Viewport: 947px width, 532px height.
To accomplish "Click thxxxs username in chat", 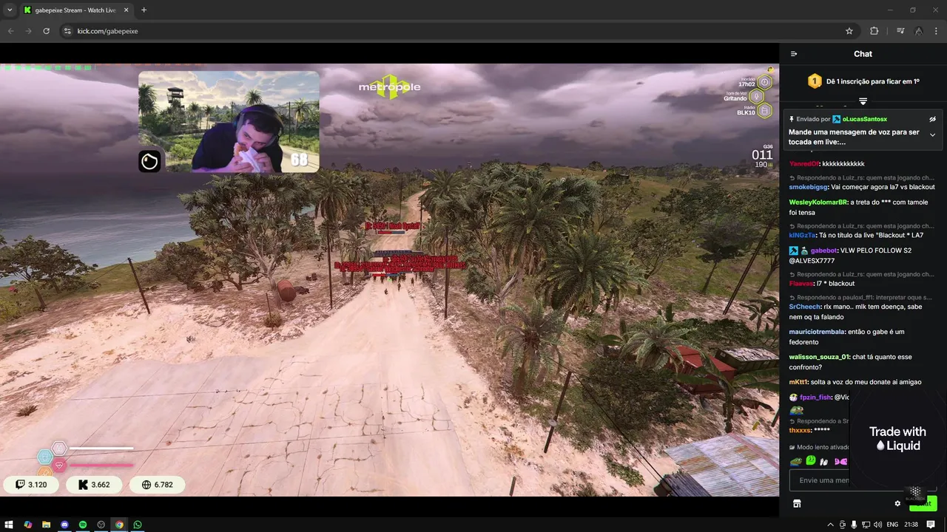I will pyautogui.click(x=800, y=431).
